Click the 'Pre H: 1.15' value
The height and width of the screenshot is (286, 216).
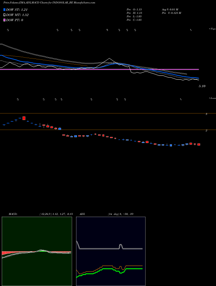click(x=134, y=13)
